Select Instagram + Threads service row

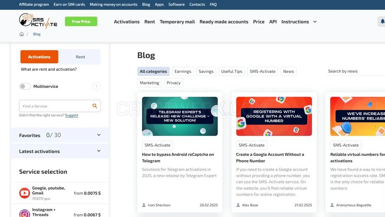(60, 211)
